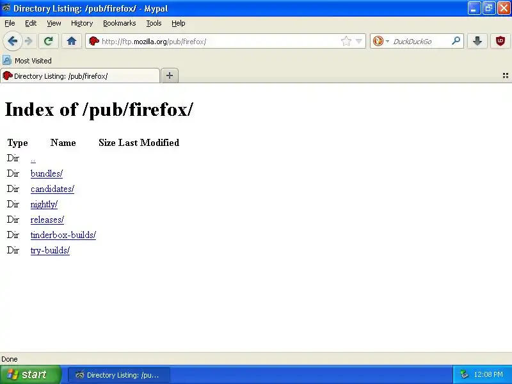Click the site identity icon in the address bar
The width and height of the screenshot is (512, 384).
(94, 42)
